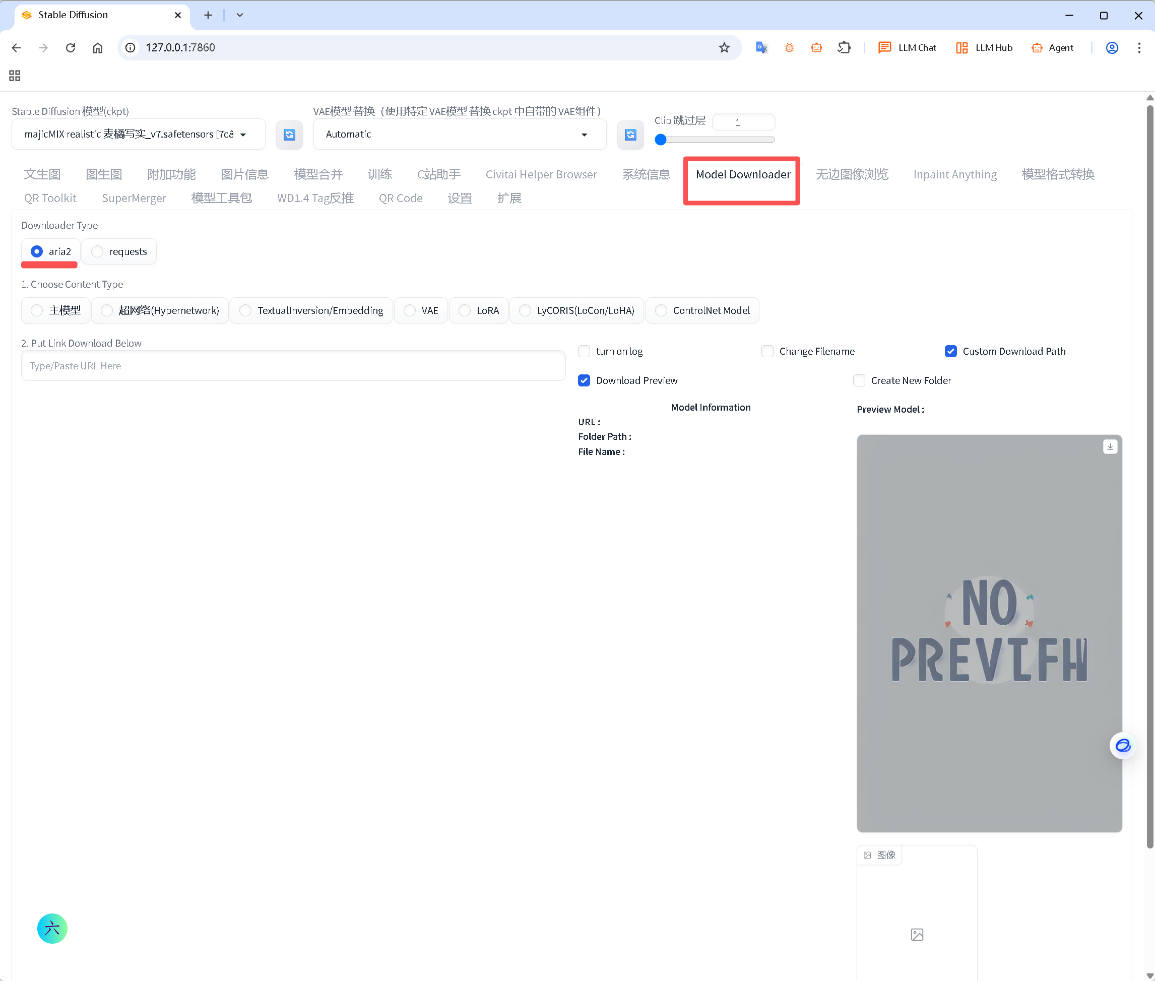Open the SuperMerger tab
The image size is (1155, 981).
pyautogui.click(x=134, y=198)
